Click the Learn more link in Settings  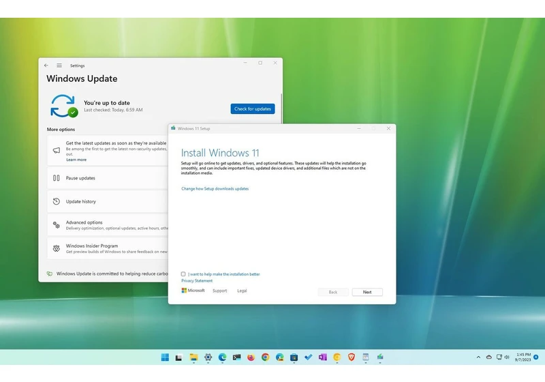[76, 160]
